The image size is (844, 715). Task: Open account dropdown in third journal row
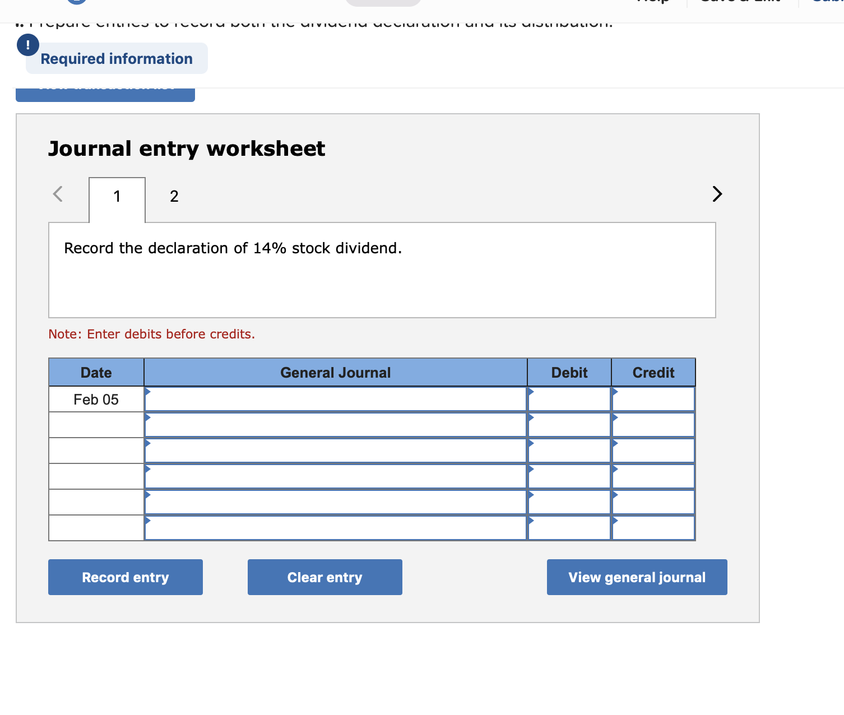coord(335,451)
